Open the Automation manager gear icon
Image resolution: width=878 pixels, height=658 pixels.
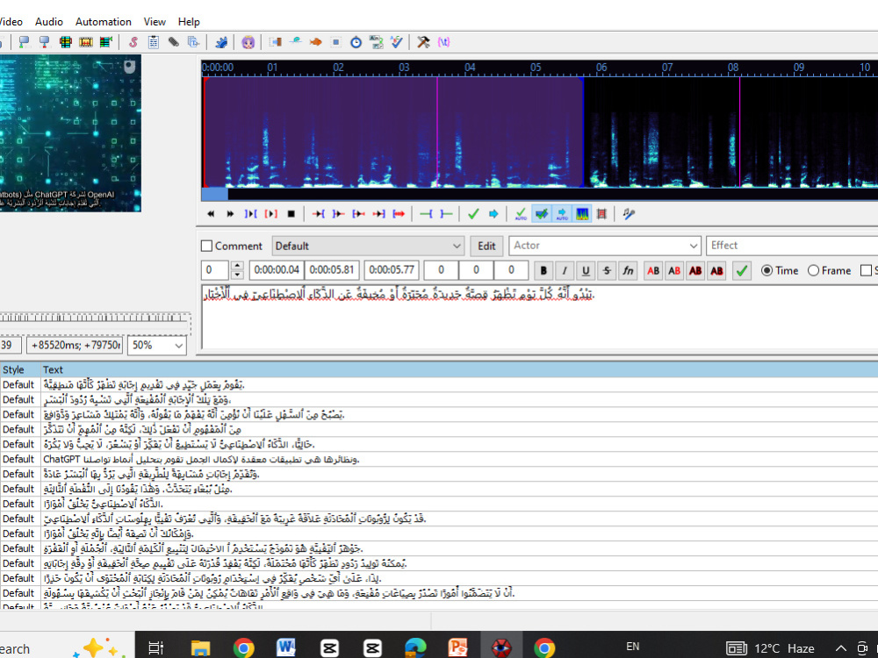(222, 42)
